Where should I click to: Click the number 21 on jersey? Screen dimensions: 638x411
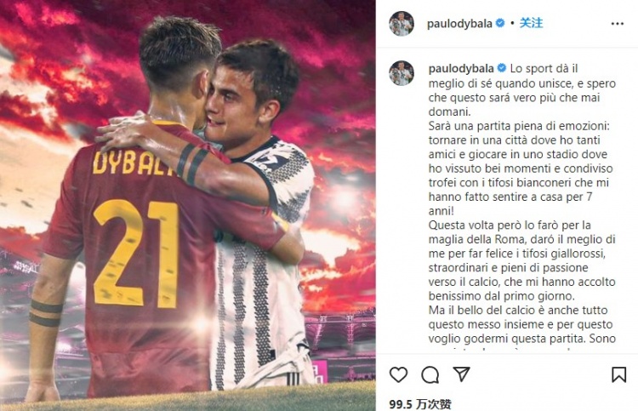pyautogui.click(x=136, y=253)
